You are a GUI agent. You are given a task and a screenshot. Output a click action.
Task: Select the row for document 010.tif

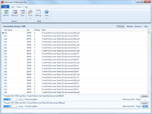pyautogui.click(x=75, y=36)
